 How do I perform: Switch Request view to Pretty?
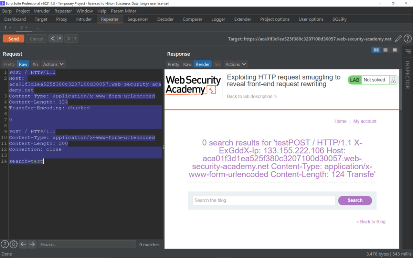pos(9,64)
